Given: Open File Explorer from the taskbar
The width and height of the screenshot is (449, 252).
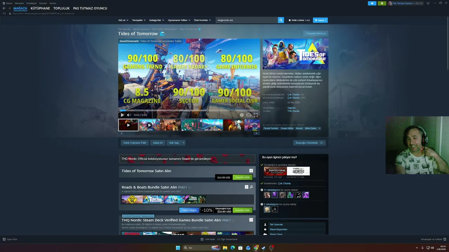Looking at the screenshot, I should tap(225, 248).
